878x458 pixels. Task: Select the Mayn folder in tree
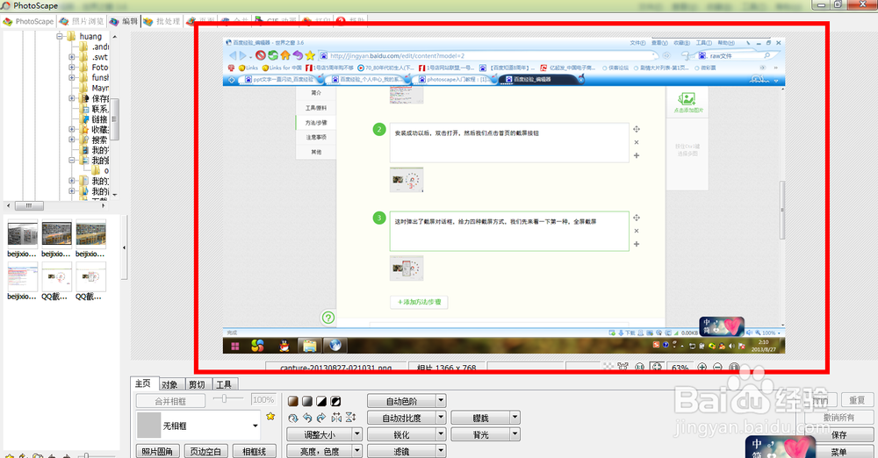(100, 88)
